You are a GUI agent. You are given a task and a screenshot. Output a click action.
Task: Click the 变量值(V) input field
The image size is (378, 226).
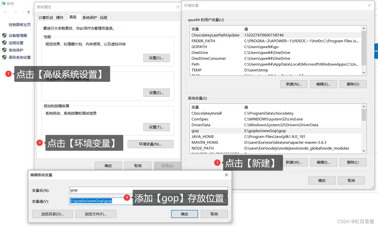coord(148,201)
